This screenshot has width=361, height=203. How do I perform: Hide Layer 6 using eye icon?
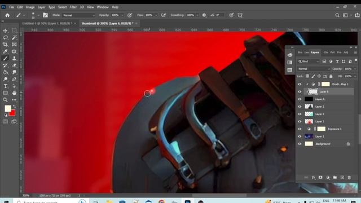(300, 91)
